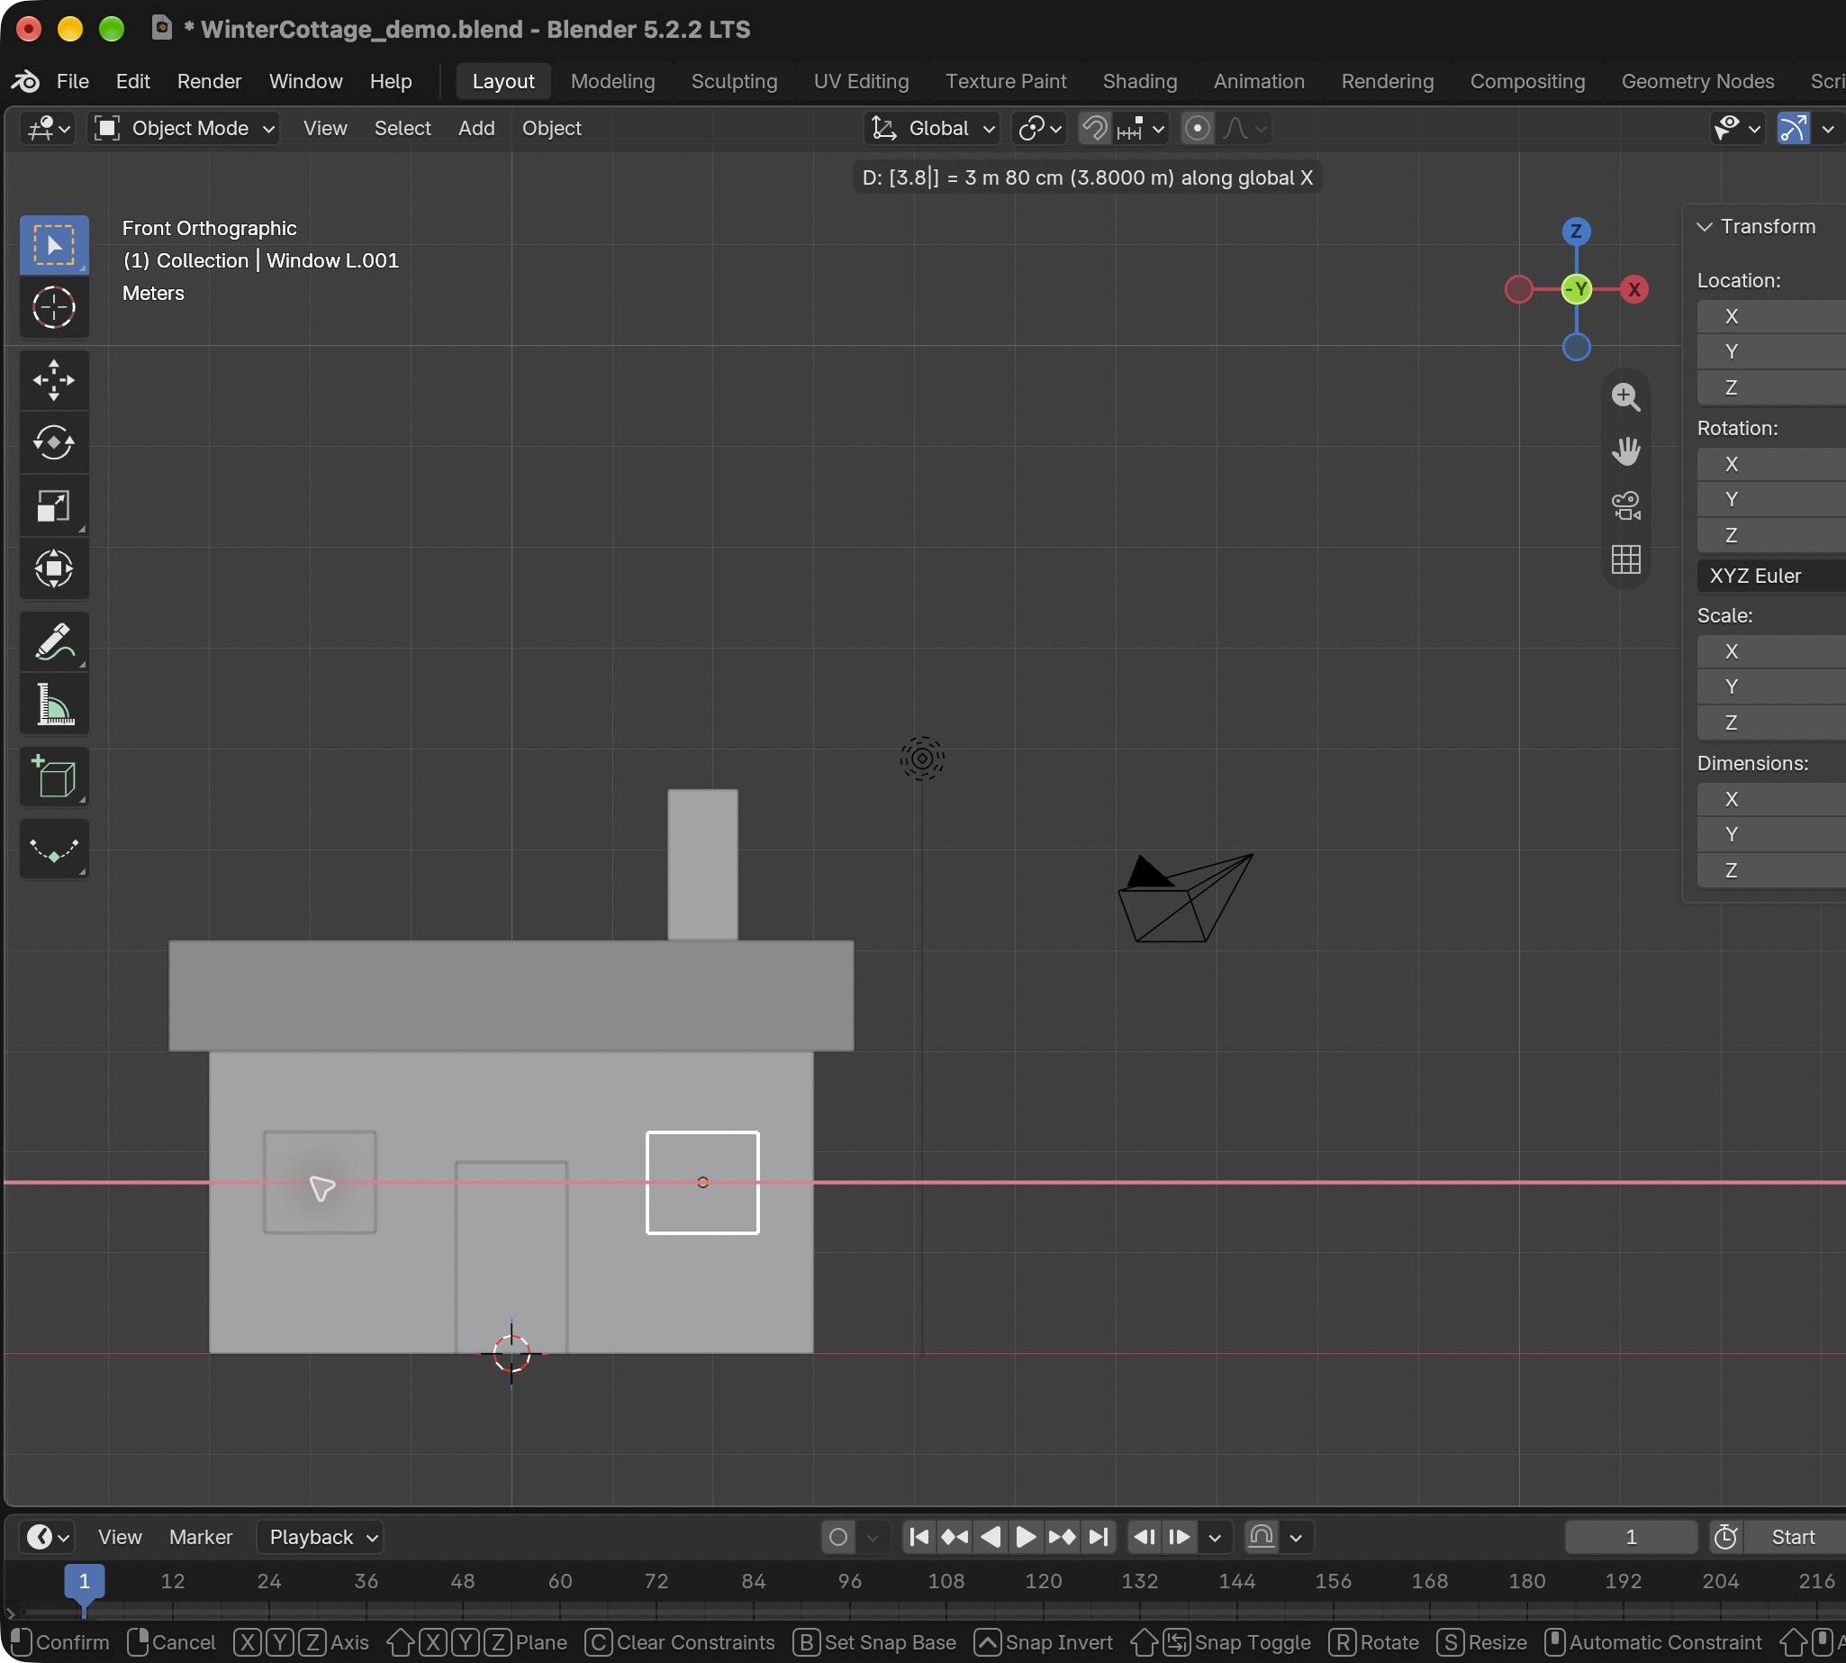Image resolution: width=1846 pixels, height=1663 pixels.
Task: Open the File menu
Action: click(72, 81)
